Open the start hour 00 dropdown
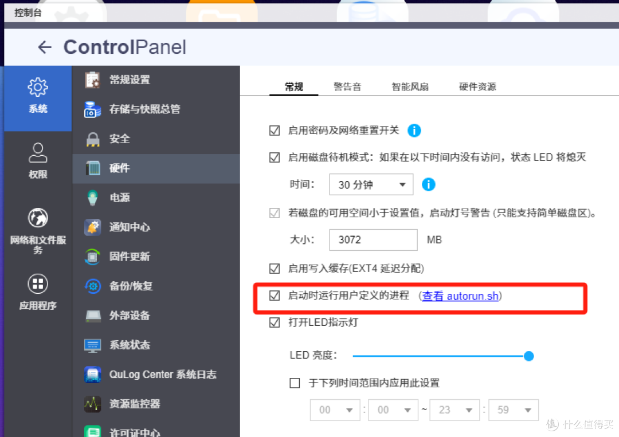 335,410
